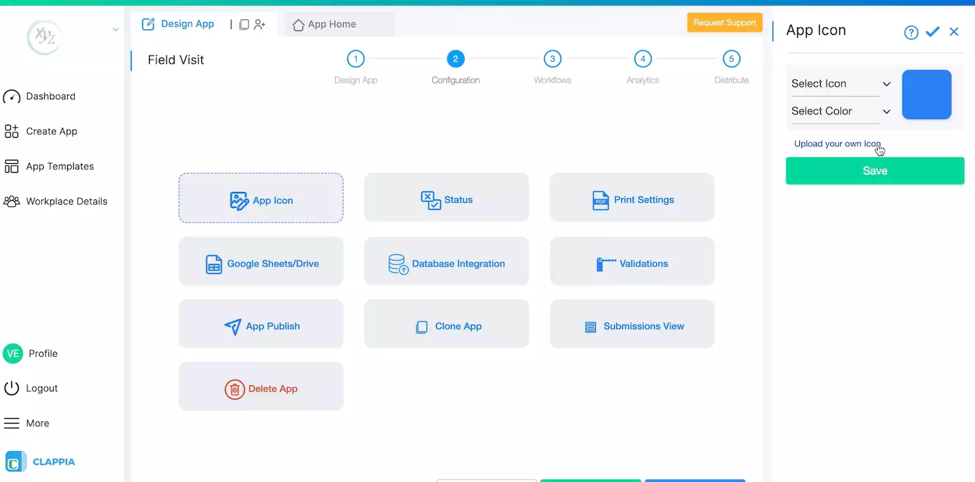
Task: Open the Clone App option
Action: pos(446,326)
